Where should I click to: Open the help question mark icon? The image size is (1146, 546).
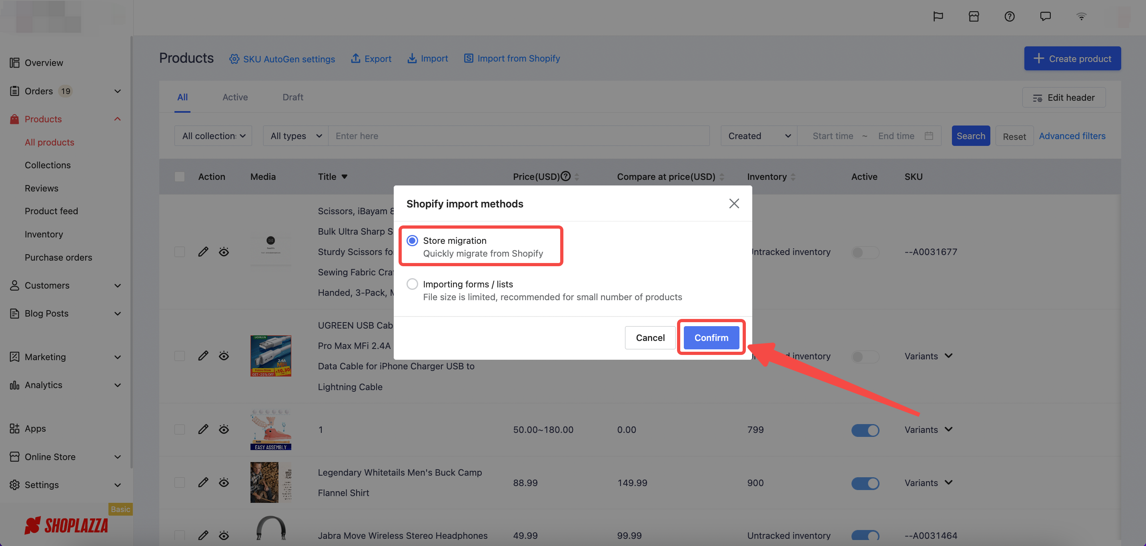point(1010,16)
